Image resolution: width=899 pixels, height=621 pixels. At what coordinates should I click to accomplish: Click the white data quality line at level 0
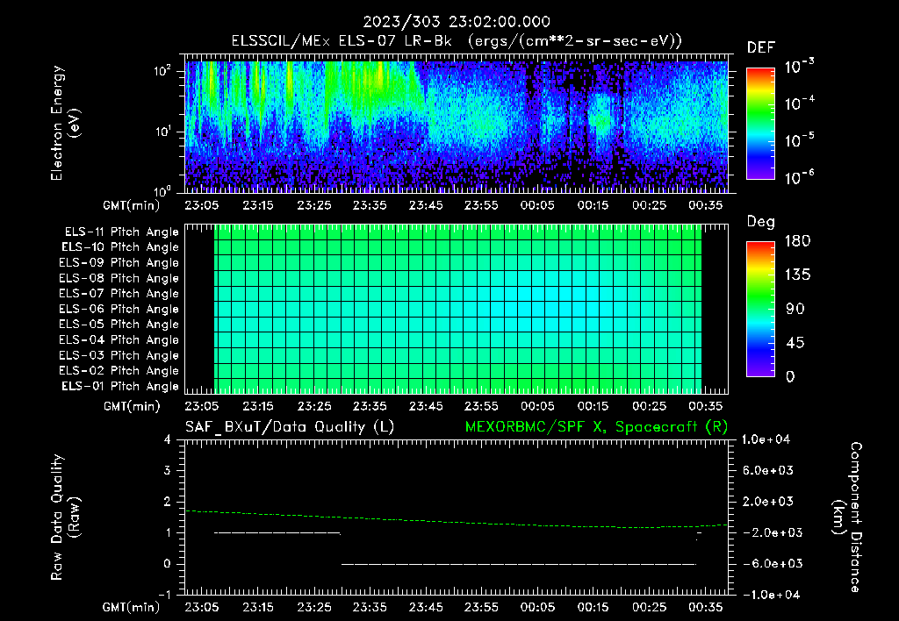point(519,564)
